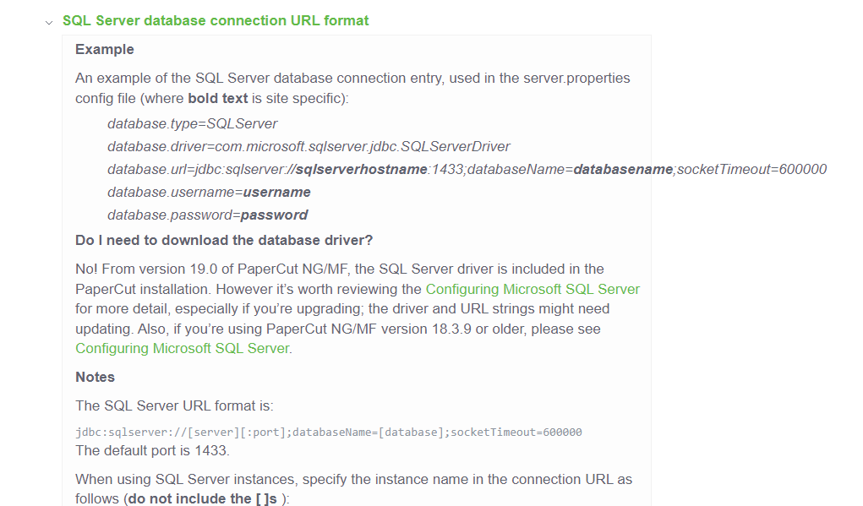Collapse the chevron beside SQL Server heading
Image resolution: width=863 pixels, height=506 pixels.
pos(49,23)
